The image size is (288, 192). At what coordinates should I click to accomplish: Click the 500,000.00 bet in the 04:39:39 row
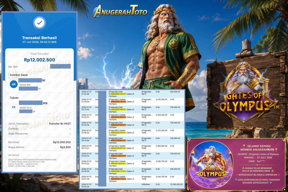pos(175,169)
